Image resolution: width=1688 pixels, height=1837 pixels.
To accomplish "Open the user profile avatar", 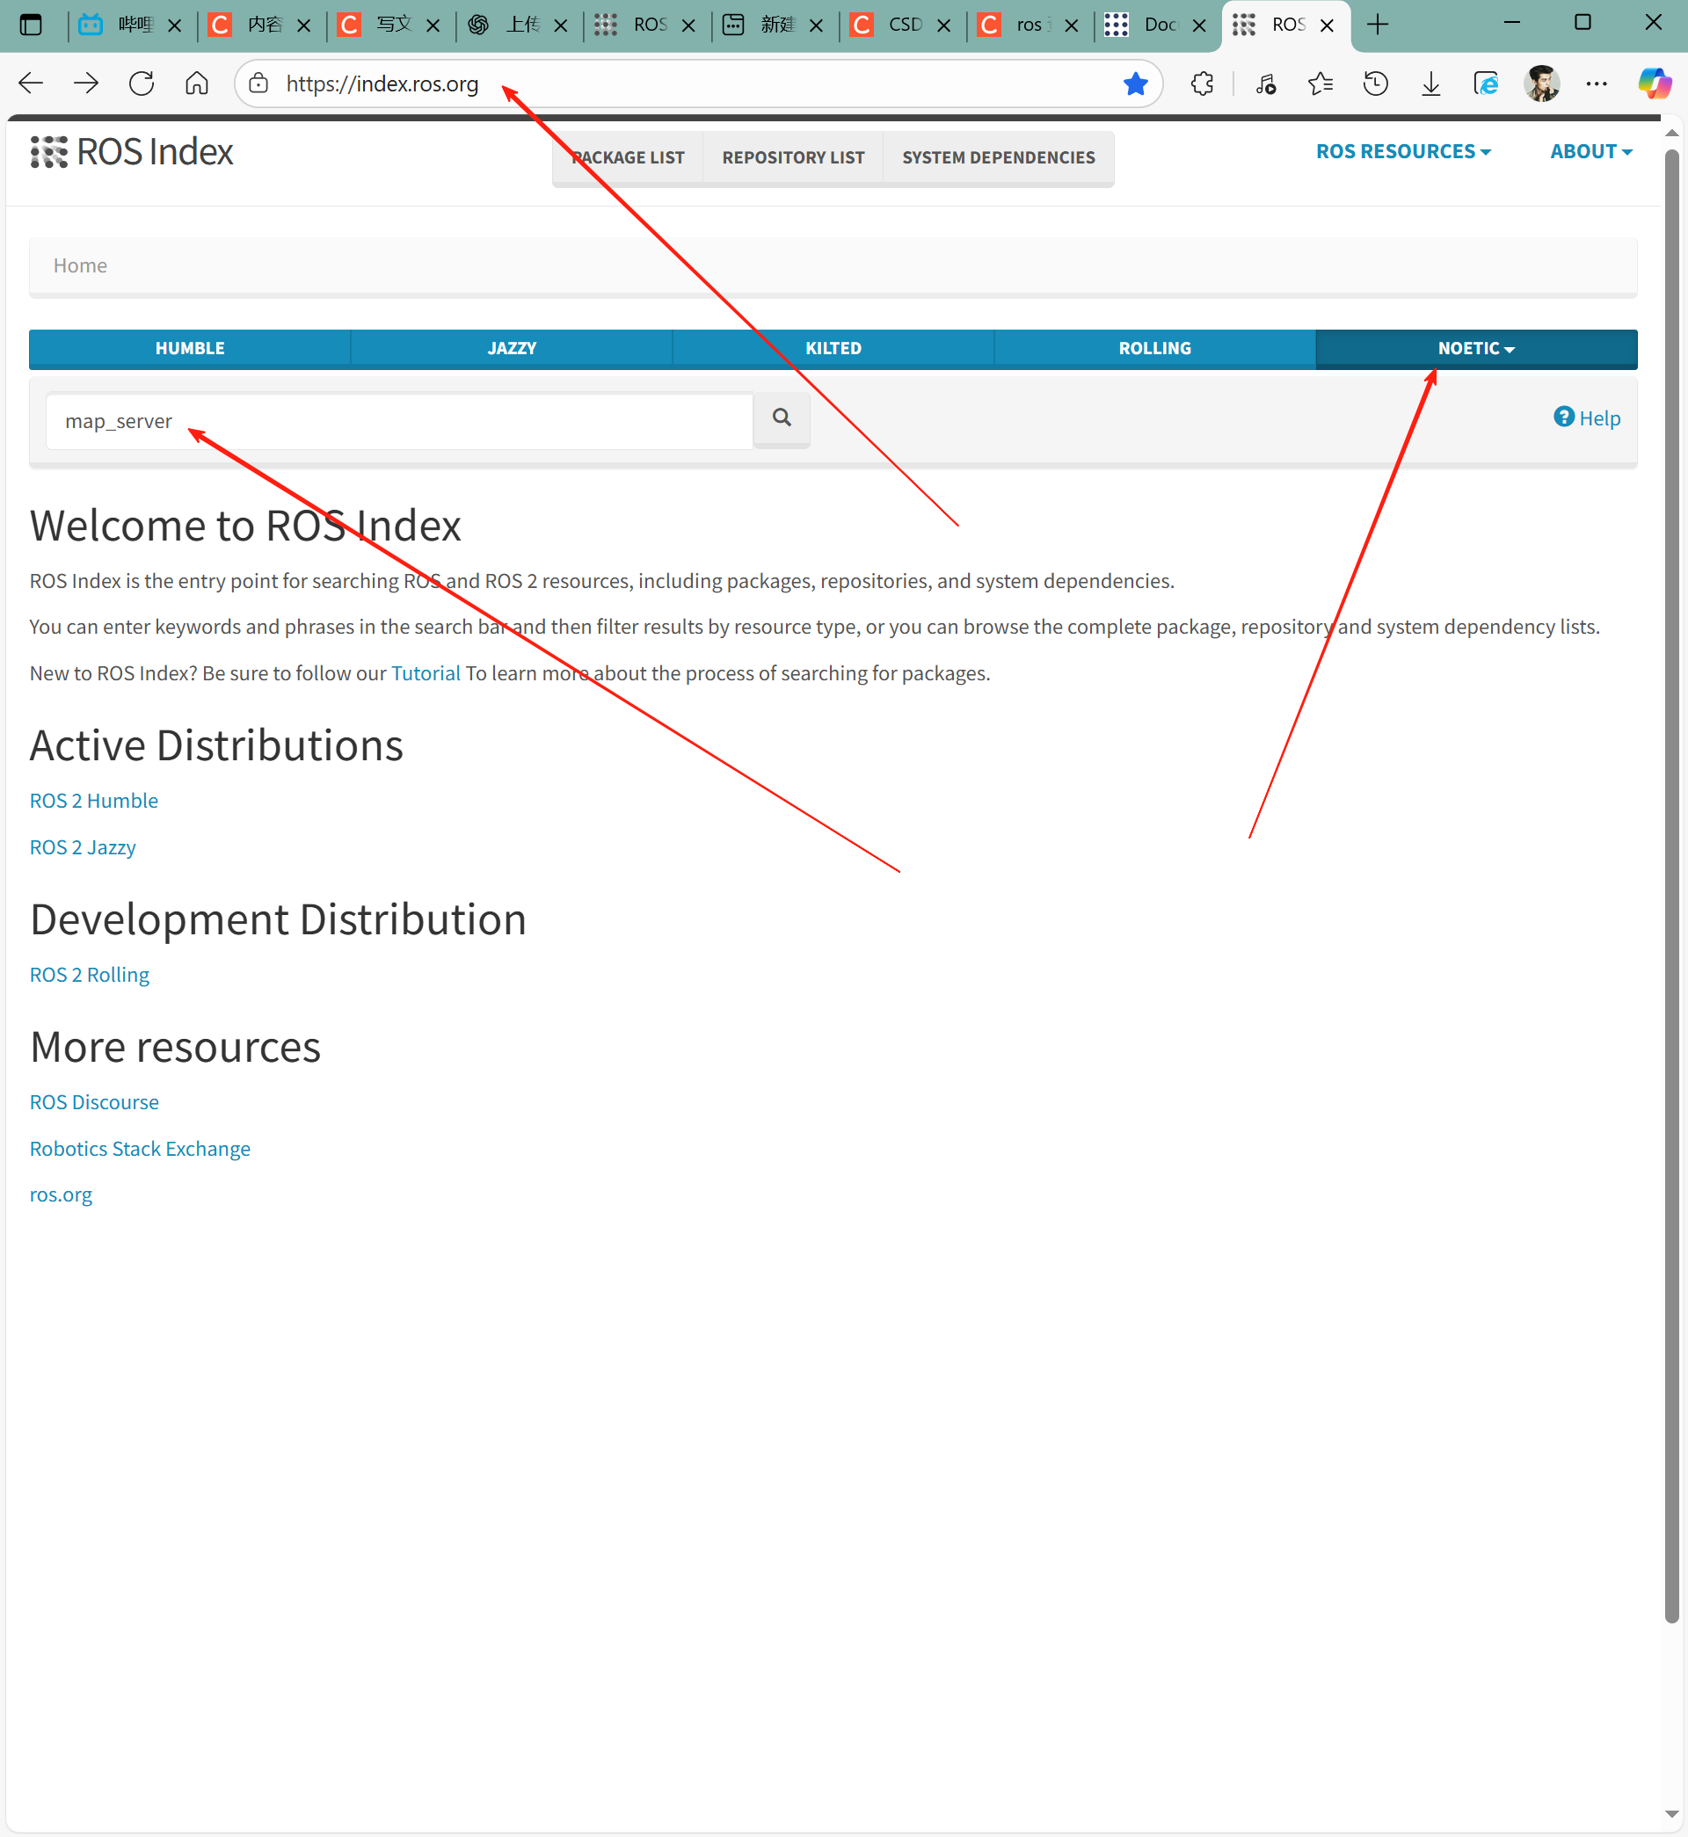I will [1542, 84].
